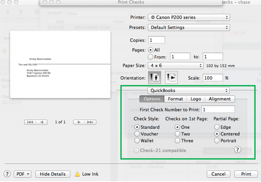Select the From page range radio
This screenshot has height=182, width=261.
pyautogui.click(x=150, y=57)
